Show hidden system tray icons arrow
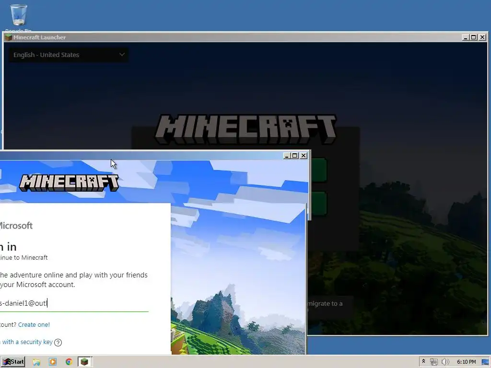The width and height of the screenshot is (491, 368). [x=423, y=362]
